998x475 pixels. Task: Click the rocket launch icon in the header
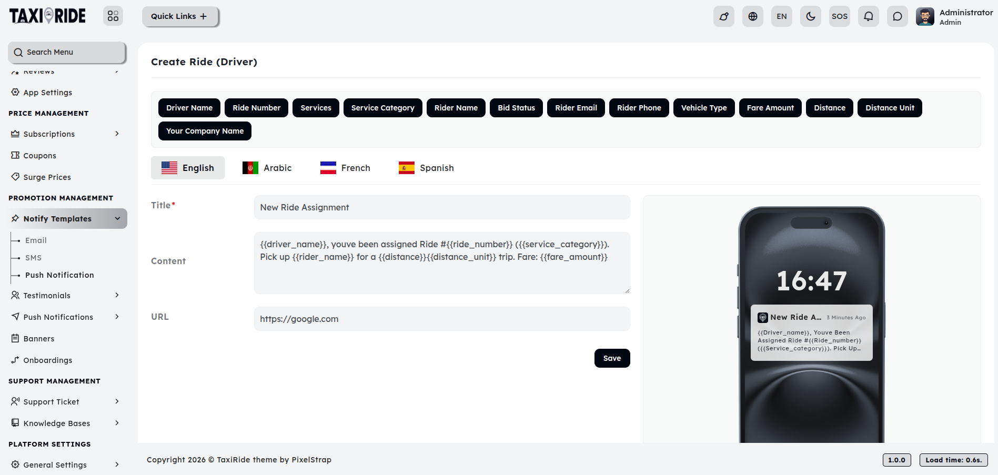[724, 16]
